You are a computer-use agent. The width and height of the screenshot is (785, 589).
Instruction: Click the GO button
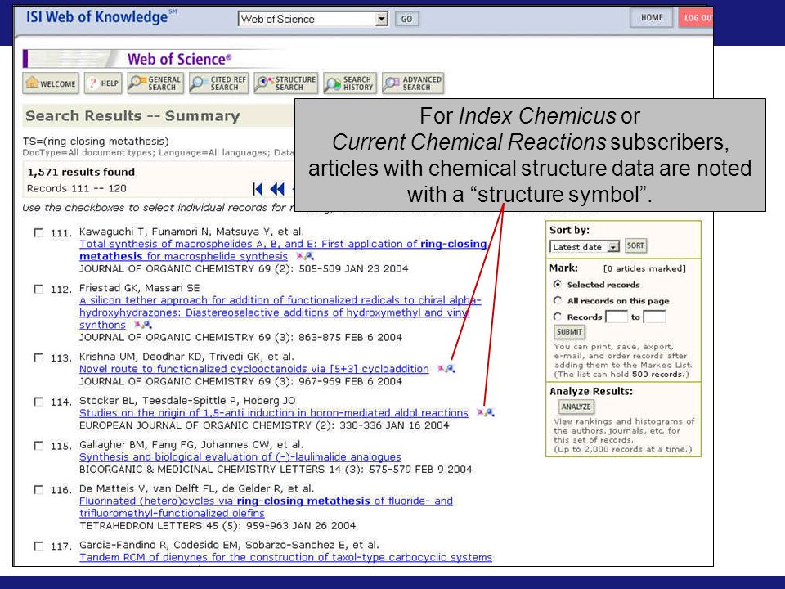point(406,19)
